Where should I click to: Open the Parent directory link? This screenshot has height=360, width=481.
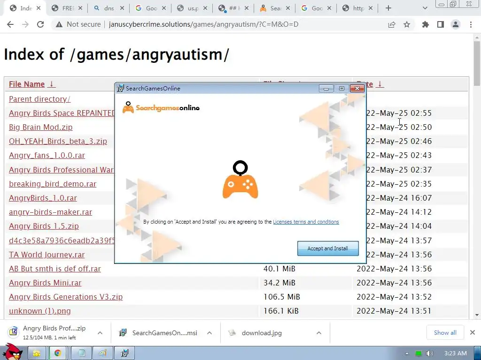click(x=39, y=99)
